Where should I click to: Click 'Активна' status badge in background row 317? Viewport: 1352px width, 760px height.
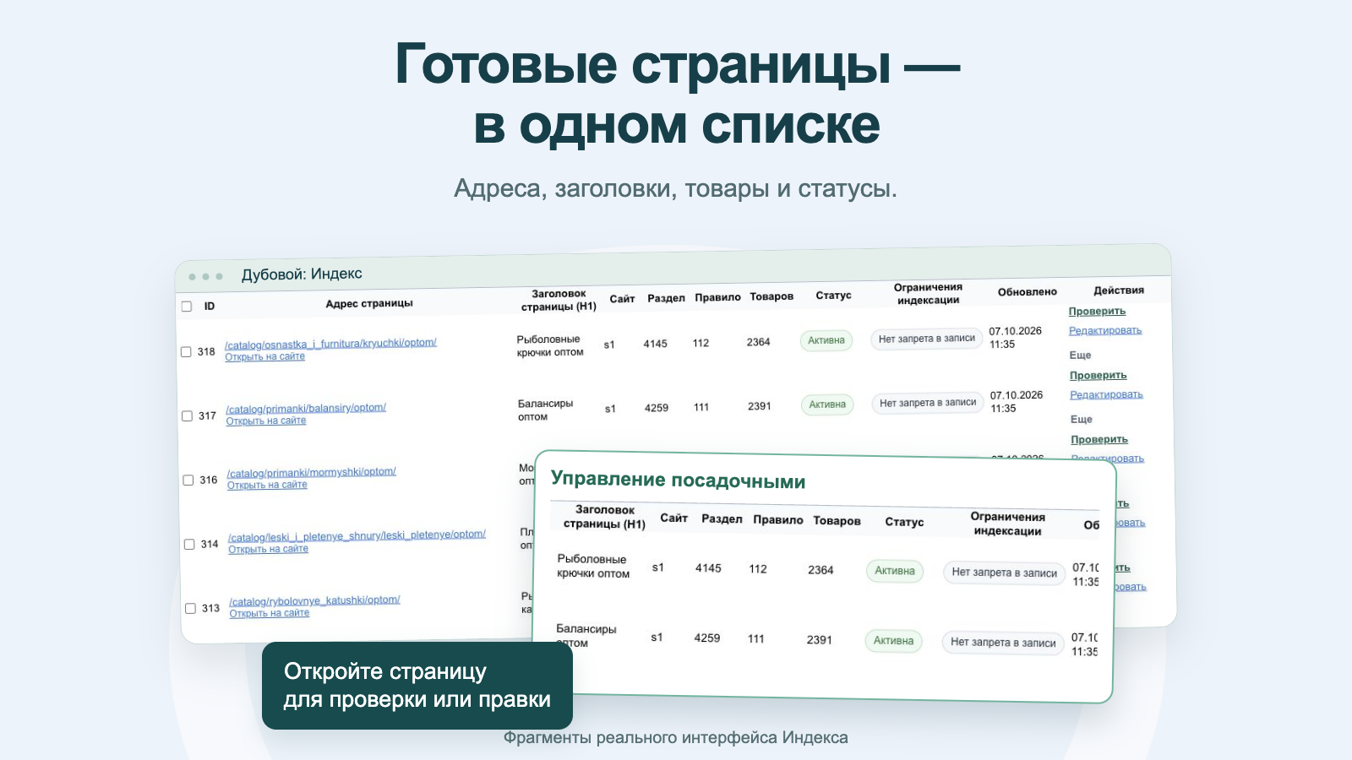tap(827, 404)
